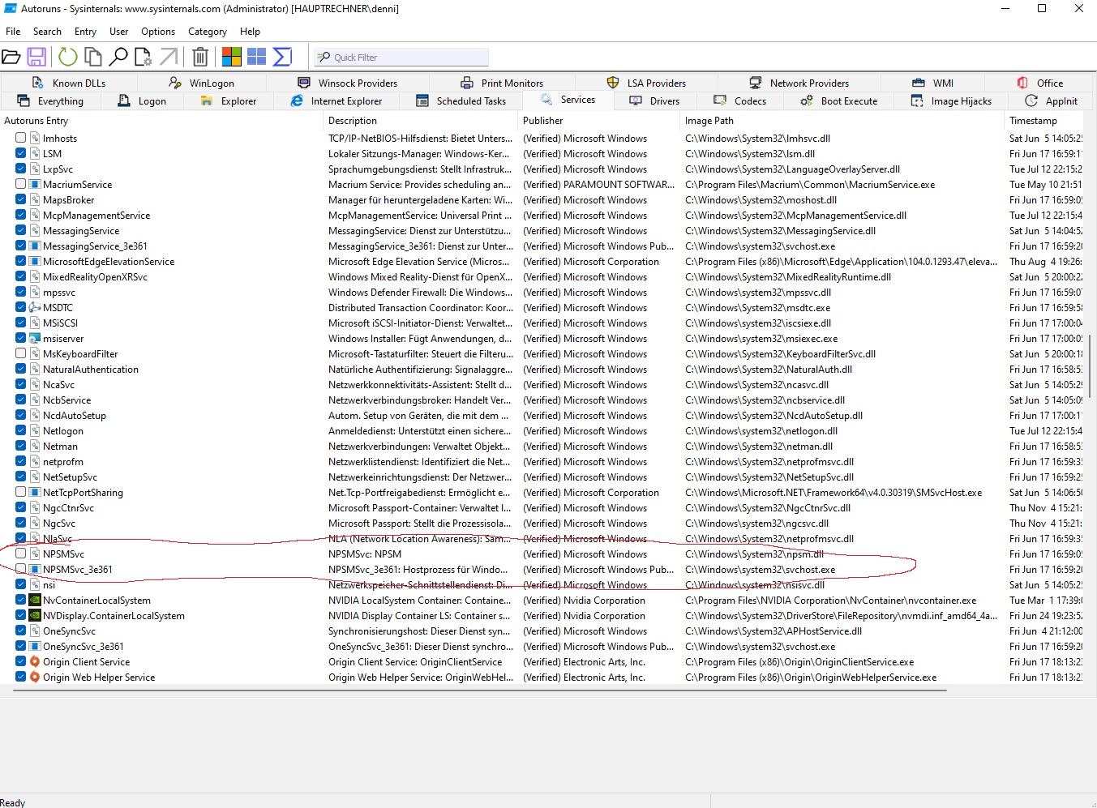The image size is (1097, 808).
Task: Click the Delete trash can toolbar icon
Action: pyautogui.click(x=200, y=57)
